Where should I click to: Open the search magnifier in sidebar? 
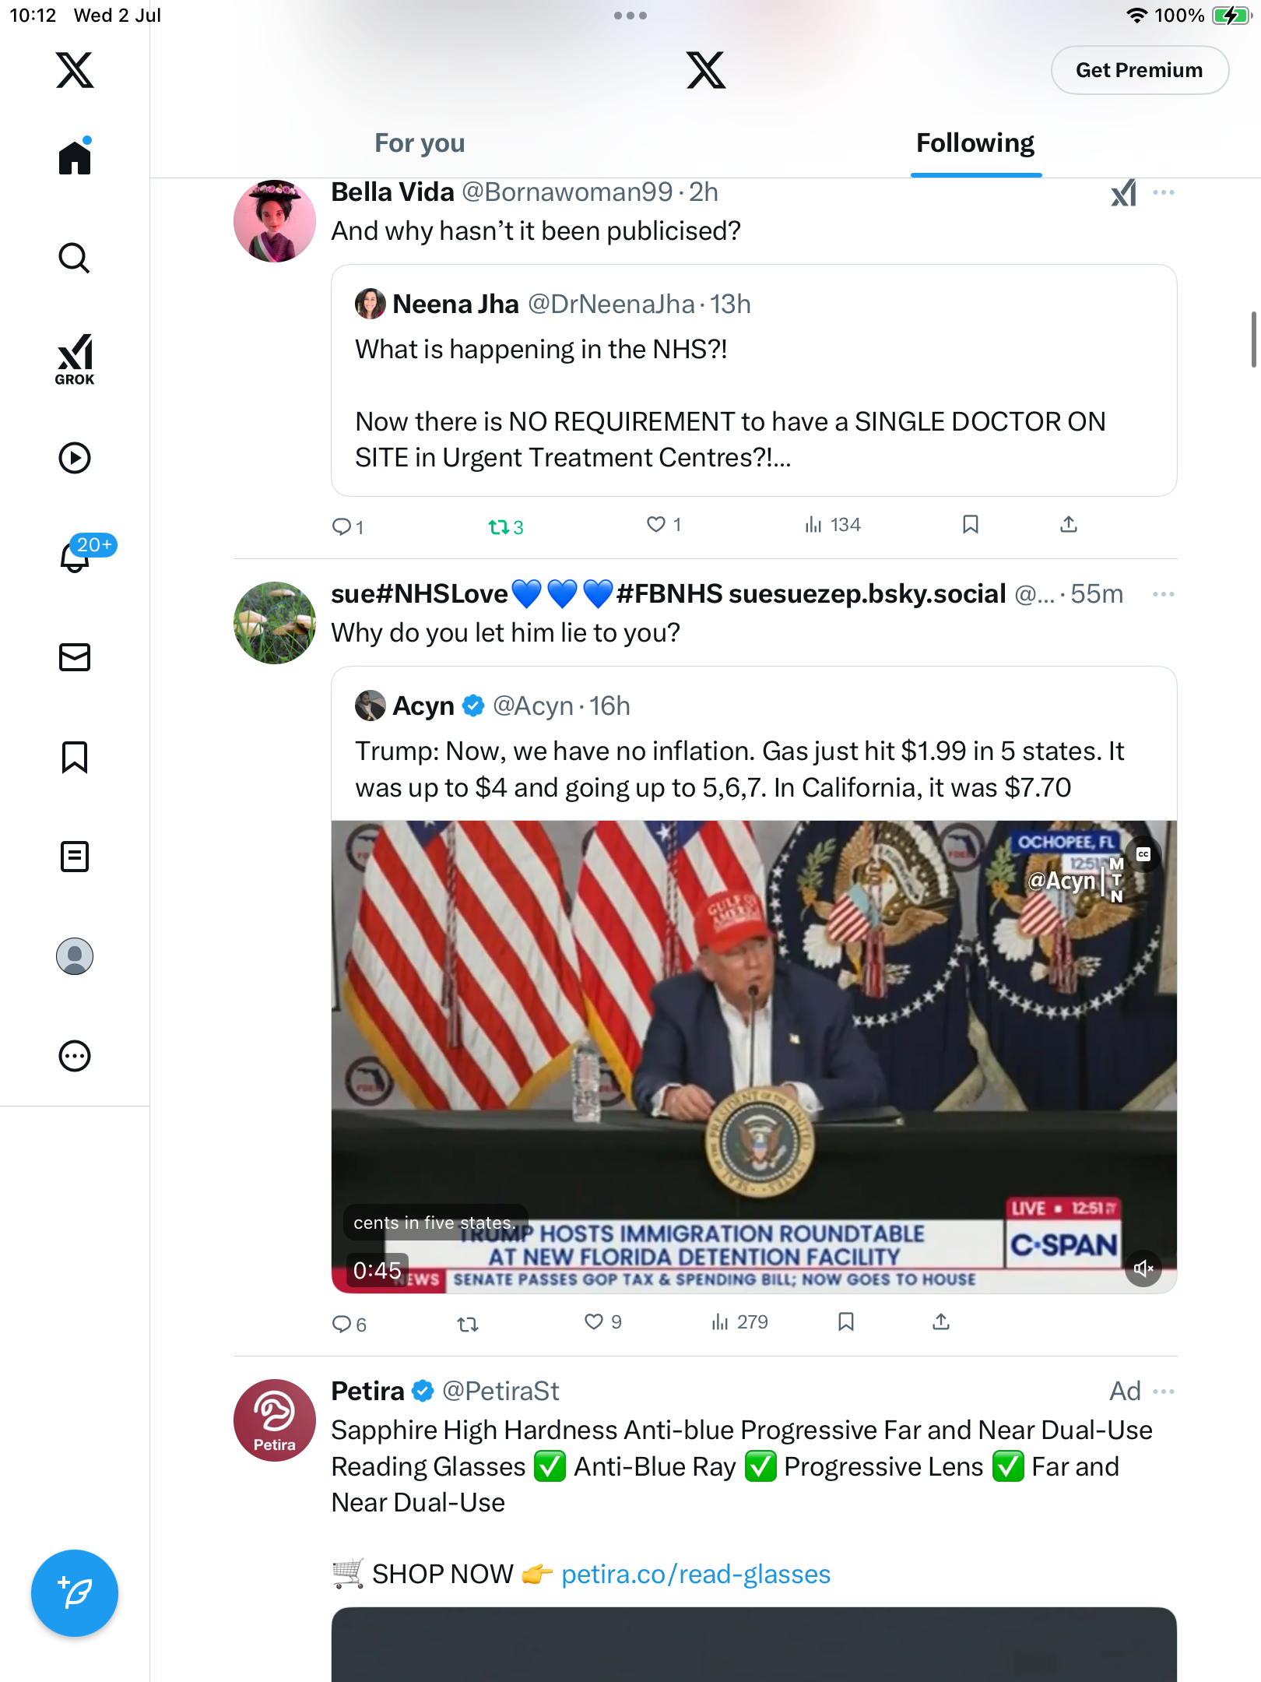click(x=75, y=258)
